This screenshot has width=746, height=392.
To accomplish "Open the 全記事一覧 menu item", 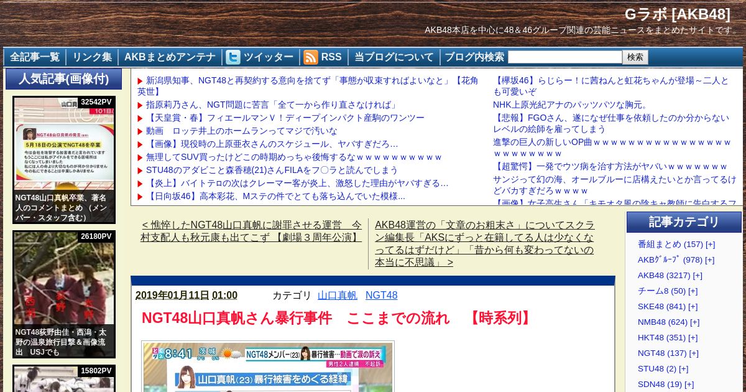I will [x=35, y=57].
